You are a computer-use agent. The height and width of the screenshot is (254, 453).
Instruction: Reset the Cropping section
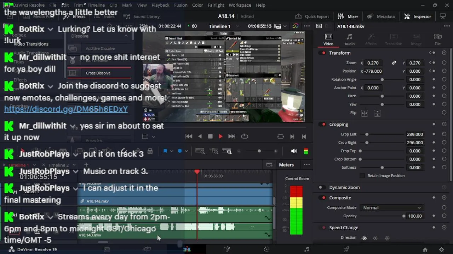coord(444,125)
